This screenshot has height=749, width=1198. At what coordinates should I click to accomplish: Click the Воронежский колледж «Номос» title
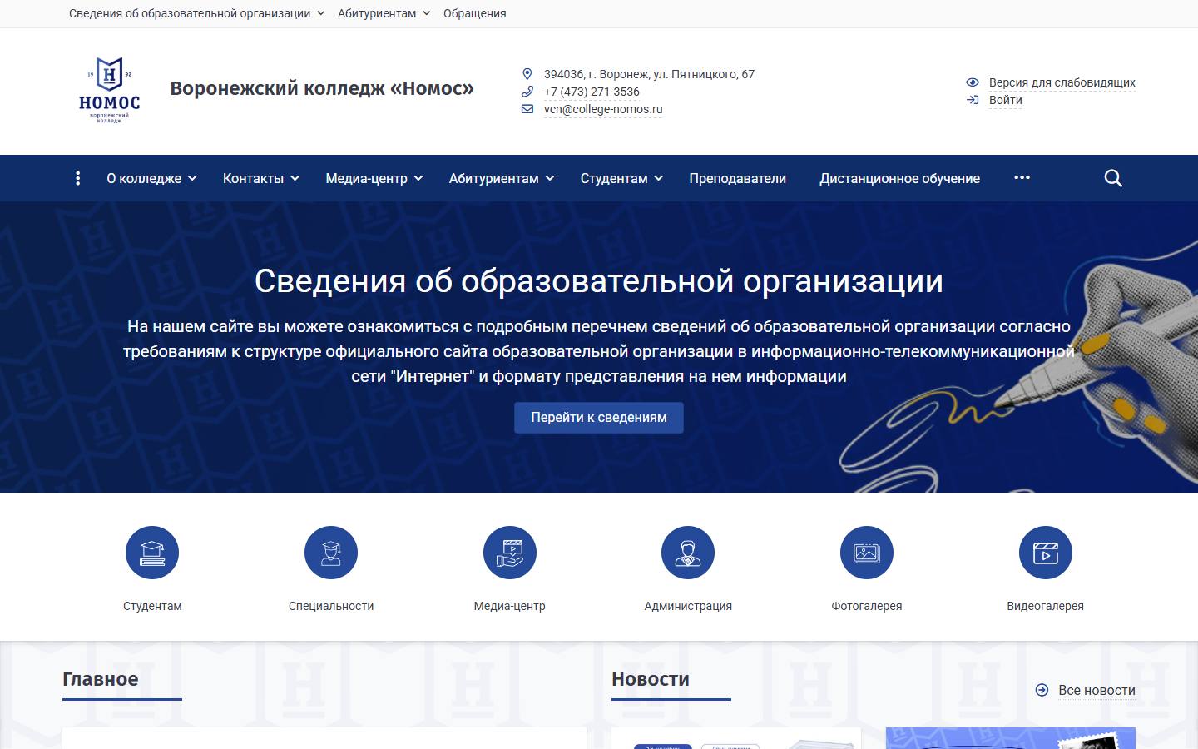tap(322, 88)
